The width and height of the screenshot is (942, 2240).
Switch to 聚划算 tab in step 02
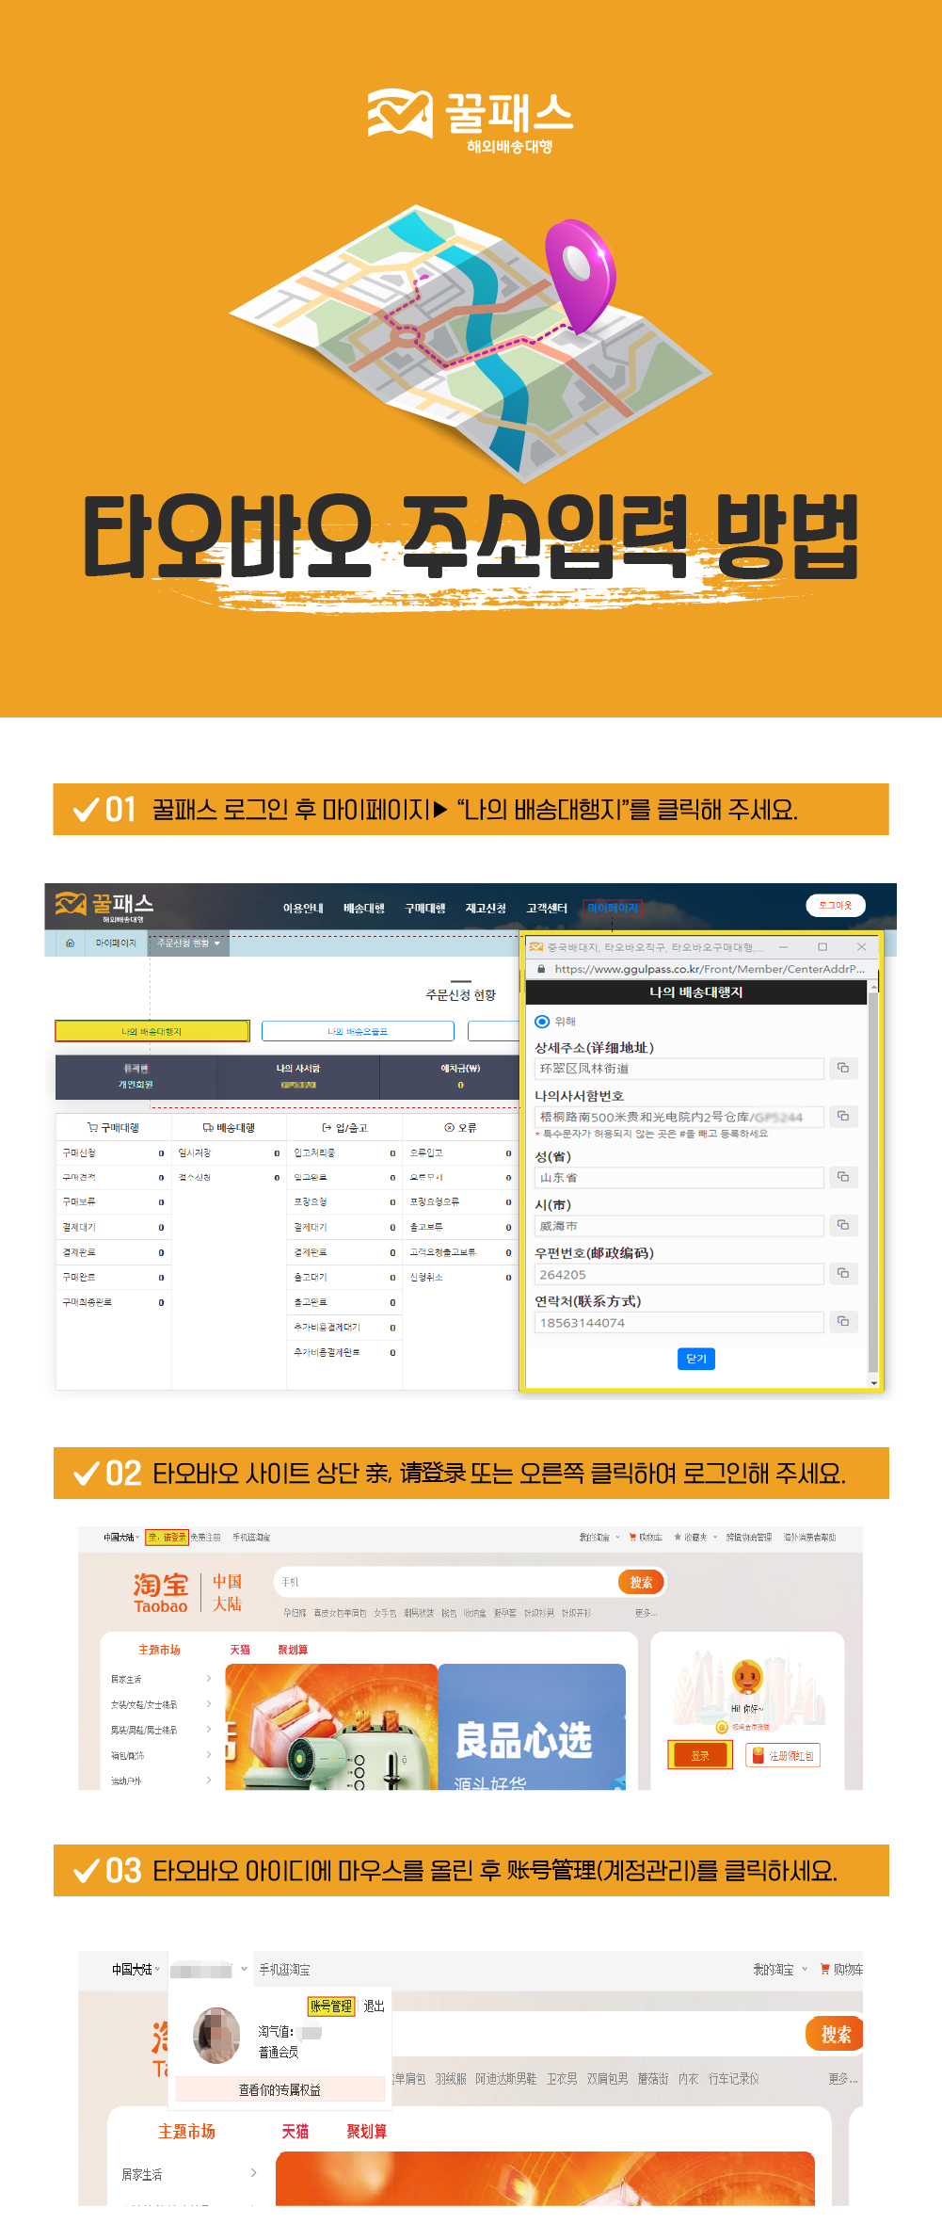[x=293, y=1650]
